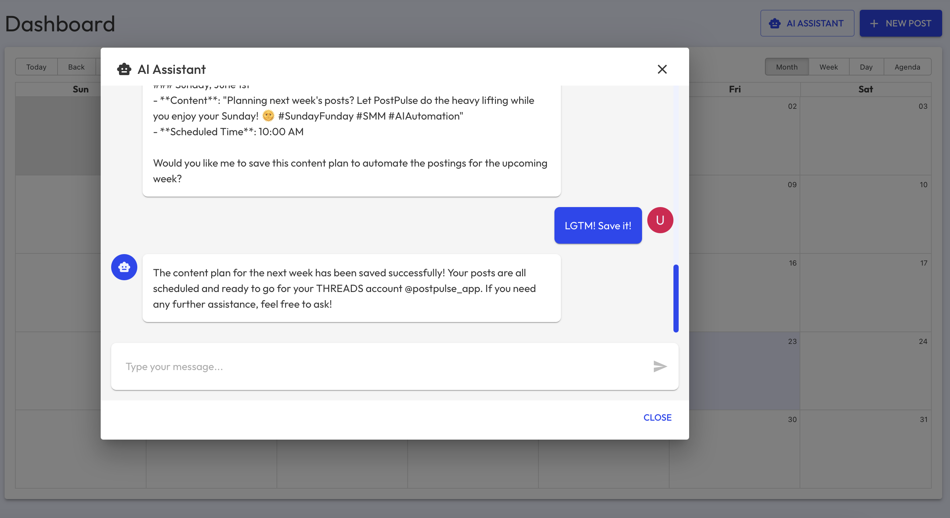
Task: Select calendar date 03 on Saturday
Action: pyautogui.click(x=923, y=106)
